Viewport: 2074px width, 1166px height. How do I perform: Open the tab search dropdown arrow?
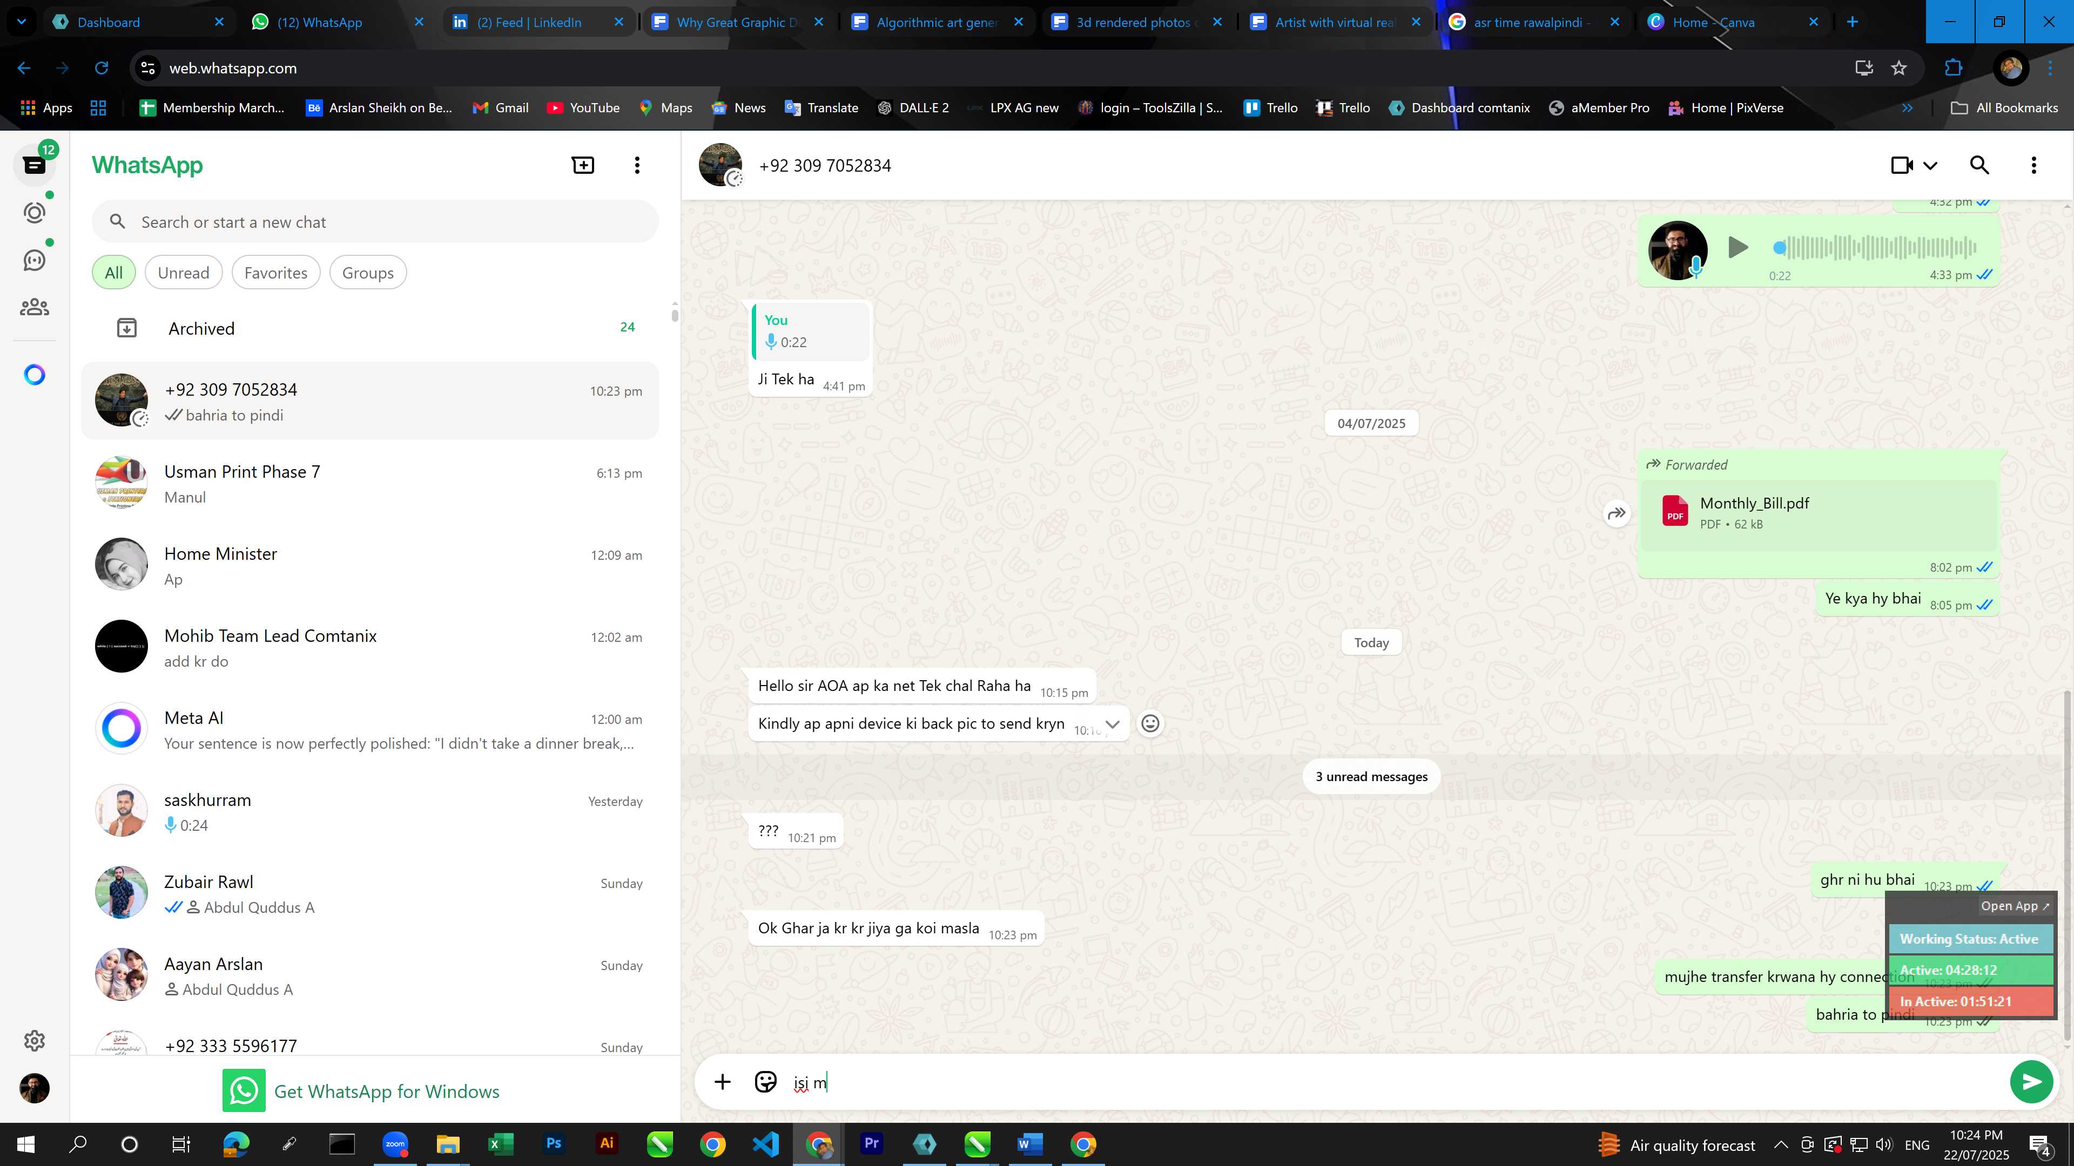point(22,22)
